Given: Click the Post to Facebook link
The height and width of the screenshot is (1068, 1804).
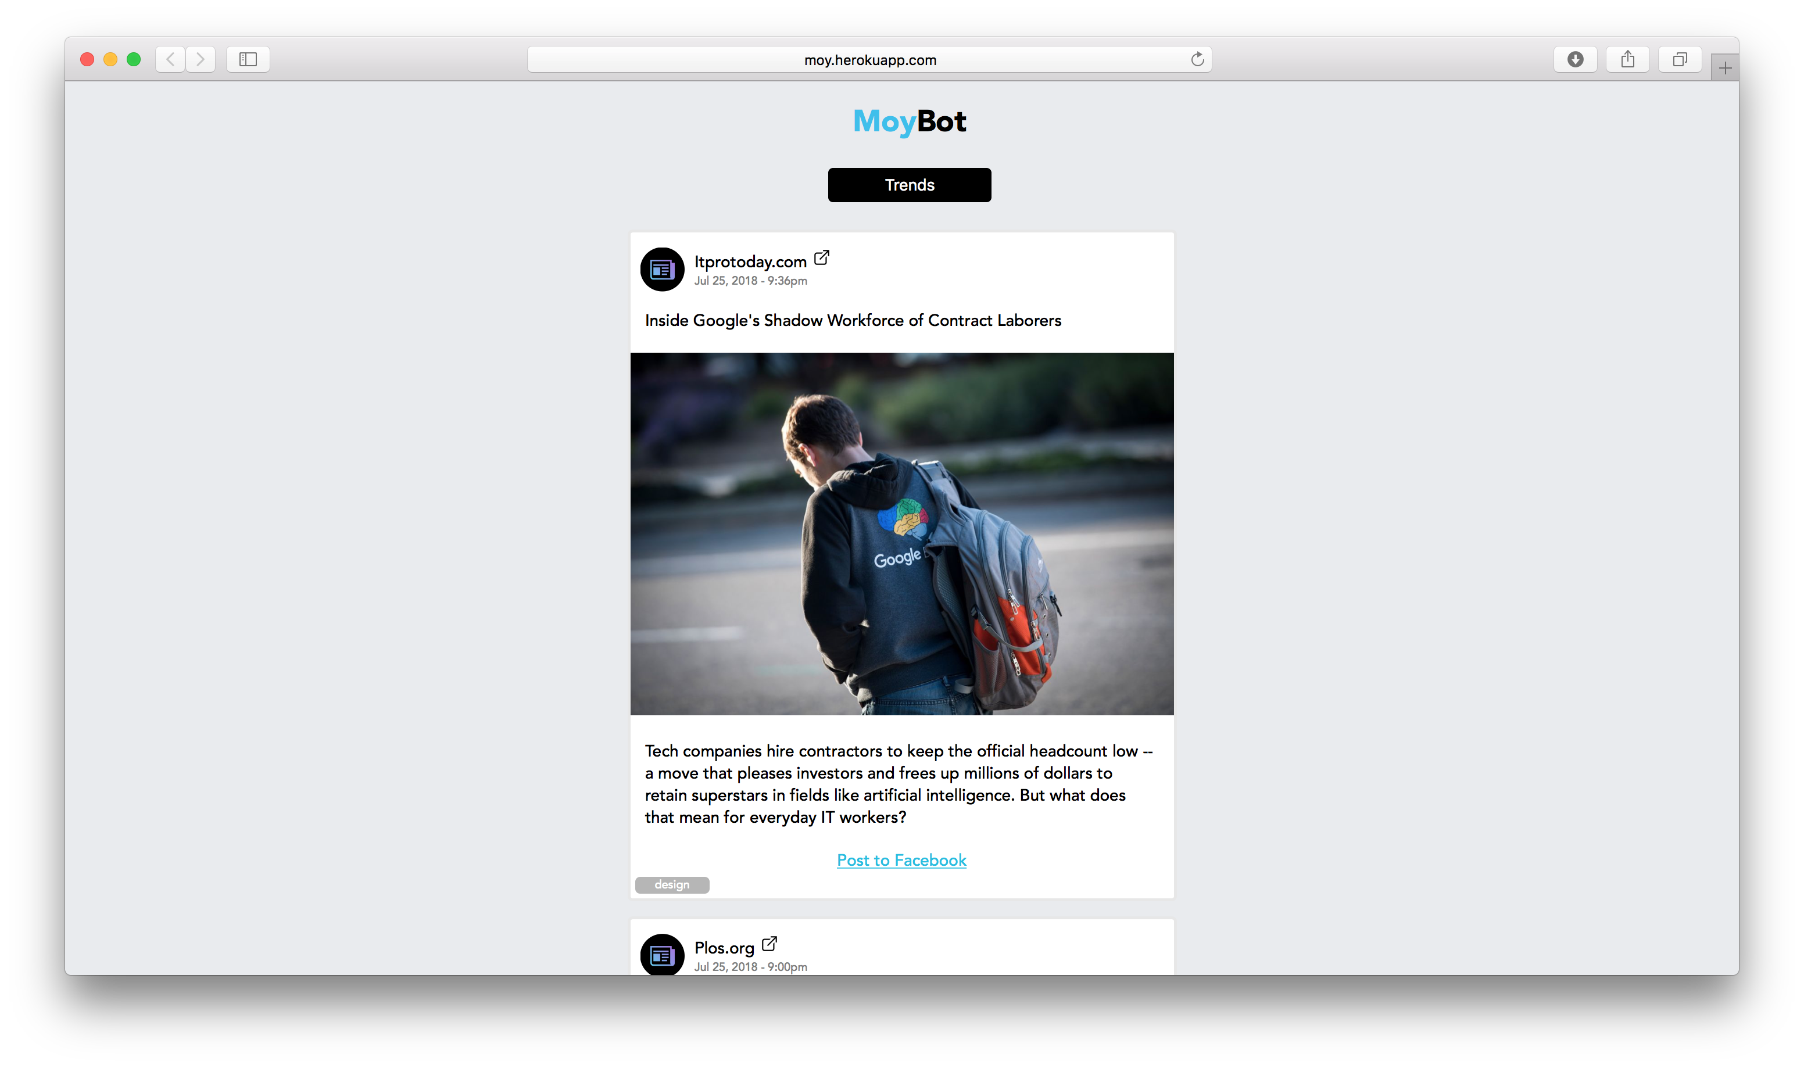Looking at the screenshot, I should tap(901, 860).
